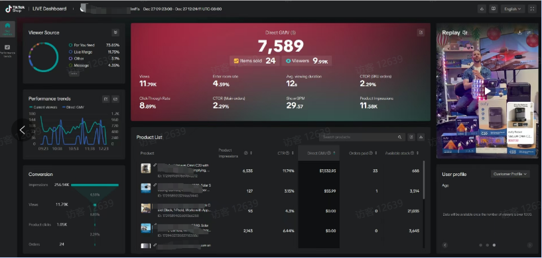
Task: Open link icon of the $55.99 product row
Action: [155, 186]
